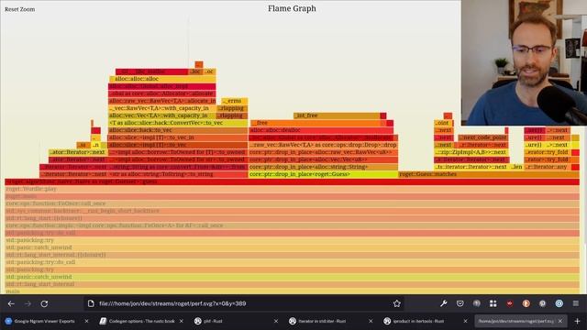Click the roget::Guess::matches frame

point(489,174)
